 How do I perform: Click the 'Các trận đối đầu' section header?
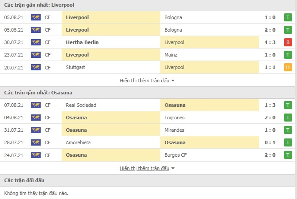point(24,180)
